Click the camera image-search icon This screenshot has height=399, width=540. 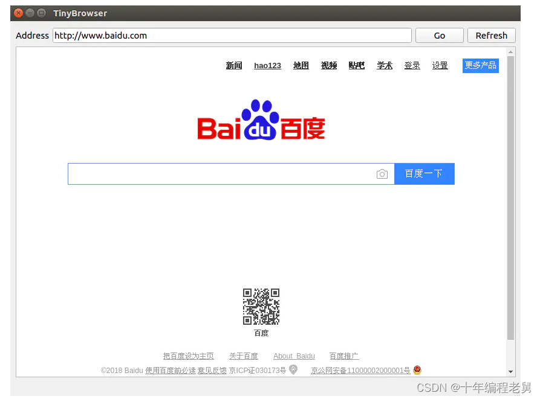tap(382, 174)
